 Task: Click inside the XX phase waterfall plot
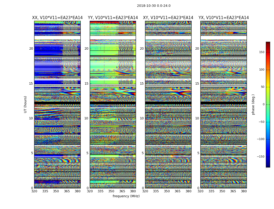(x=57, y=104)
